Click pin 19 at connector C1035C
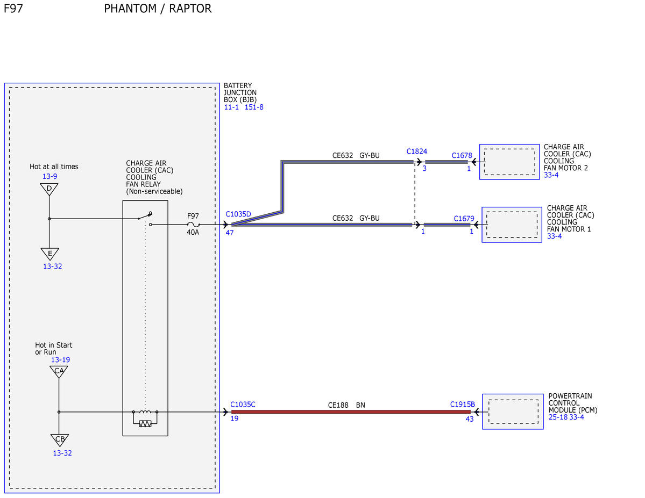This screenshot has width=645, height=498. coord(235,418)
